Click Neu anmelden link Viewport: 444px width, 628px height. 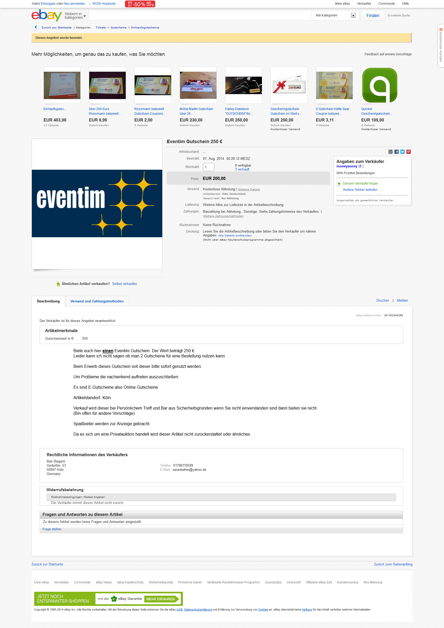point(74,4)
